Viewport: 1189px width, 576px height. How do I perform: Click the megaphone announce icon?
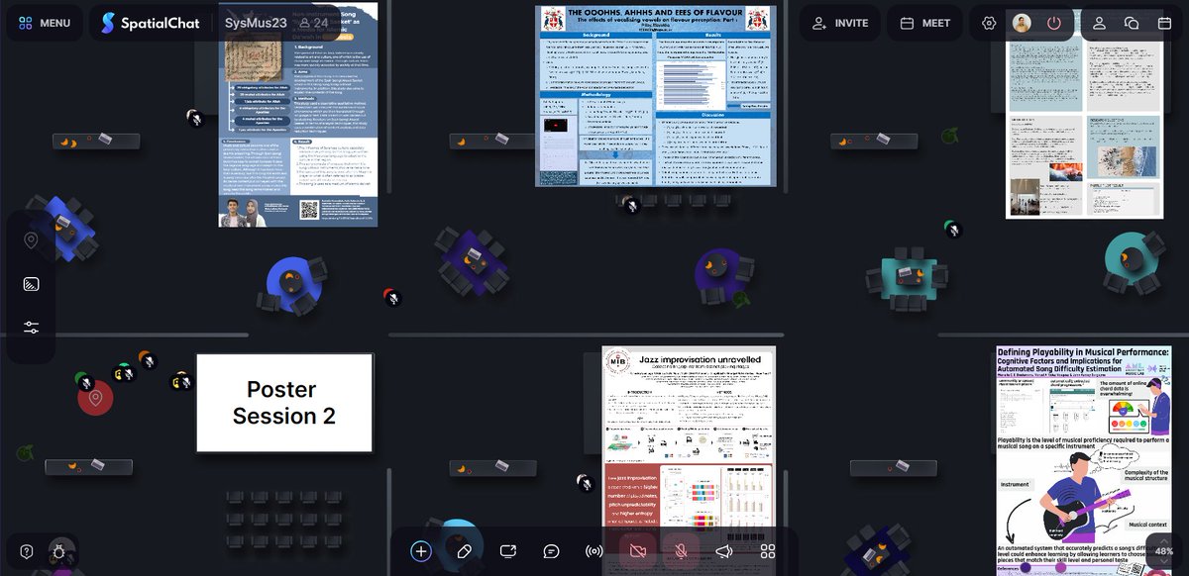pyautogui.click(x=724, y=551)
